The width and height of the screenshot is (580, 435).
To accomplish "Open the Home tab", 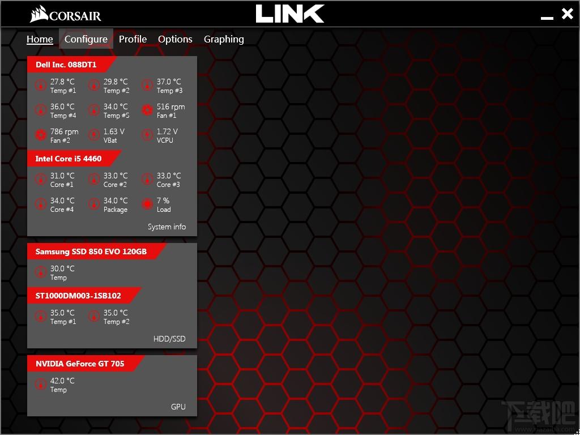I will click(40, 39).
